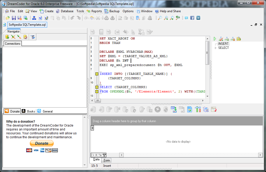Collapse the FROM OPENXML code fold marker
266x172 pixels.
point(97,91)
